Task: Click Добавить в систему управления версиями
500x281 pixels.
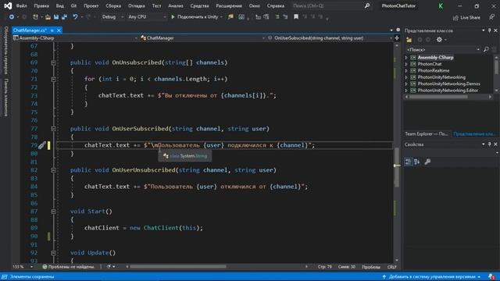Action: [431, 277]
